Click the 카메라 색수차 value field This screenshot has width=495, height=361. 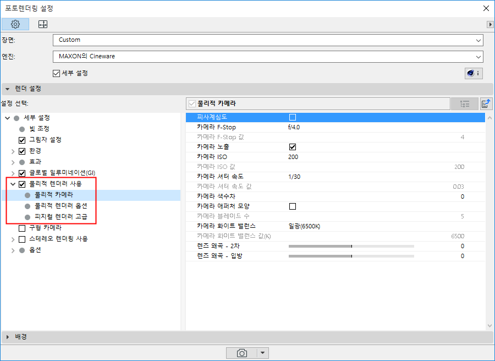(x=462, y=196)
